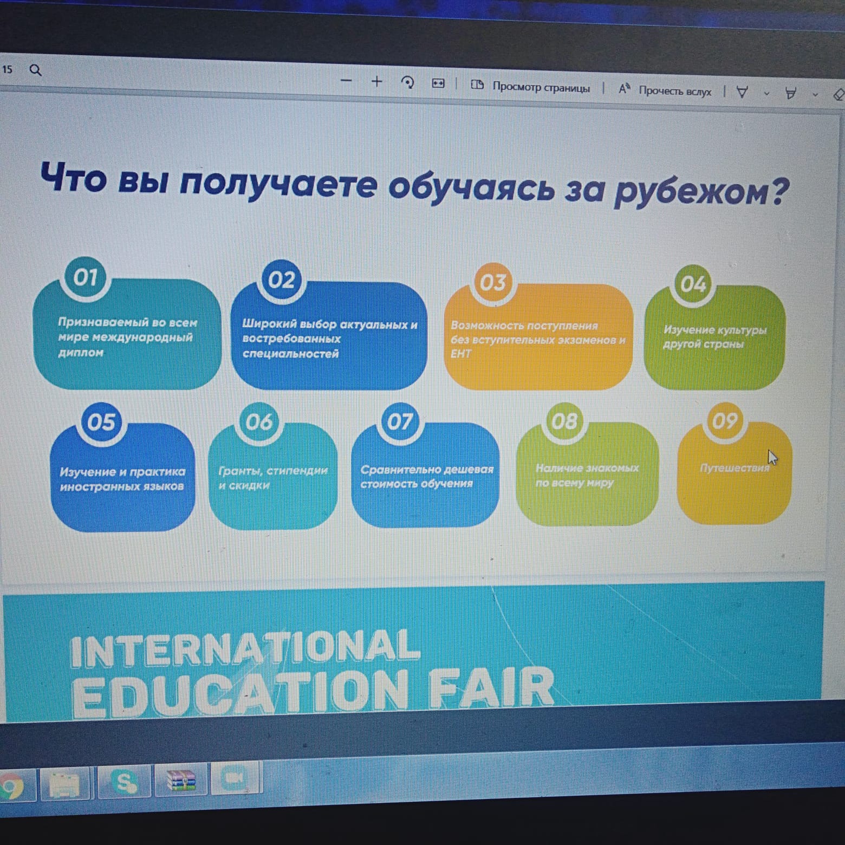
Task: Expand the Highlight tool options dropdown arrow
Action: tap(815, 95)
